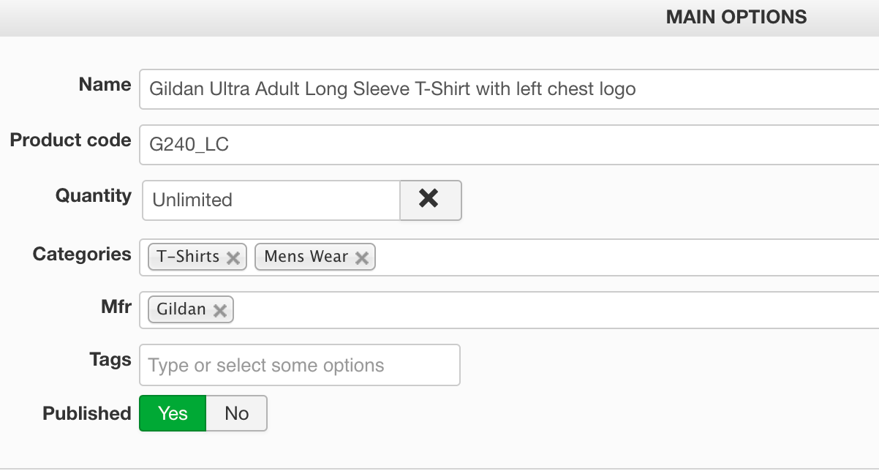This screenshot has width=879, height=471.
Task: Click the X button beside Quantity
Action: click(430, 200)
